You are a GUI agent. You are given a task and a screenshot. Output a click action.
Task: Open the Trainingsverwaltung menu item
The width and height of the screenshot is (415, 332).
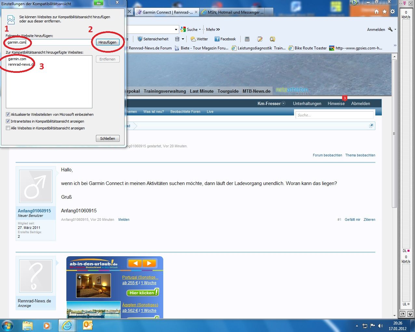(x=165, y=91)
